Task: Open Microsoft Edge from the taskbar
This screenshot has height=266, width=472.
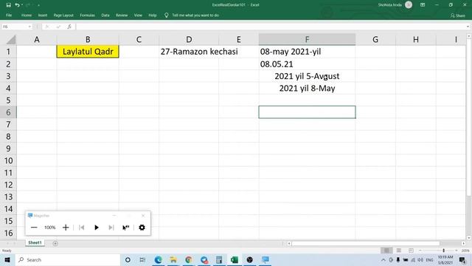Action: click(x=158, y=259)
